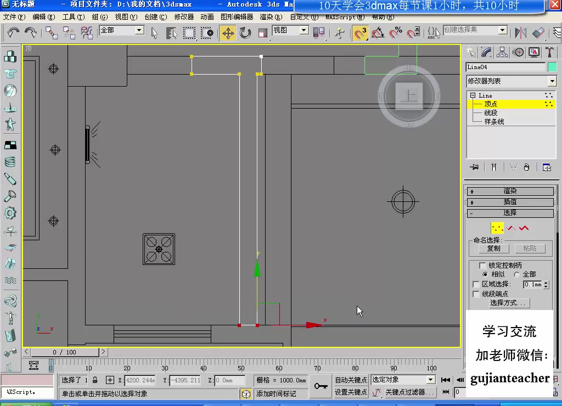562x406 pixels.
Task: Activate the Select and Rotate tool
Action: [x=245, y=33]
